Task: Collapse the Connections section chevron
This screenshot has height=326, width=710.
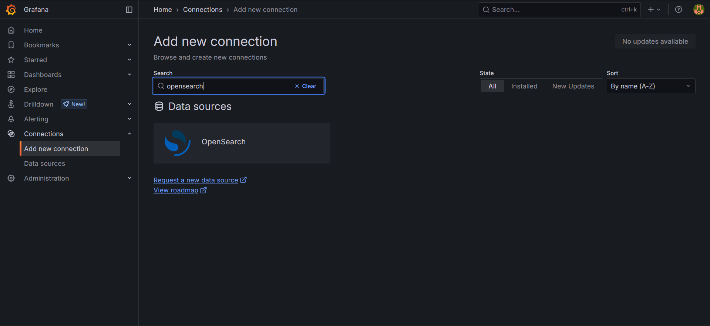Action: 129,134
